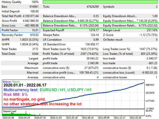159x119 pixels.
Task: Click the Profit Factor value 10.01
Action: tap(35, 30)
